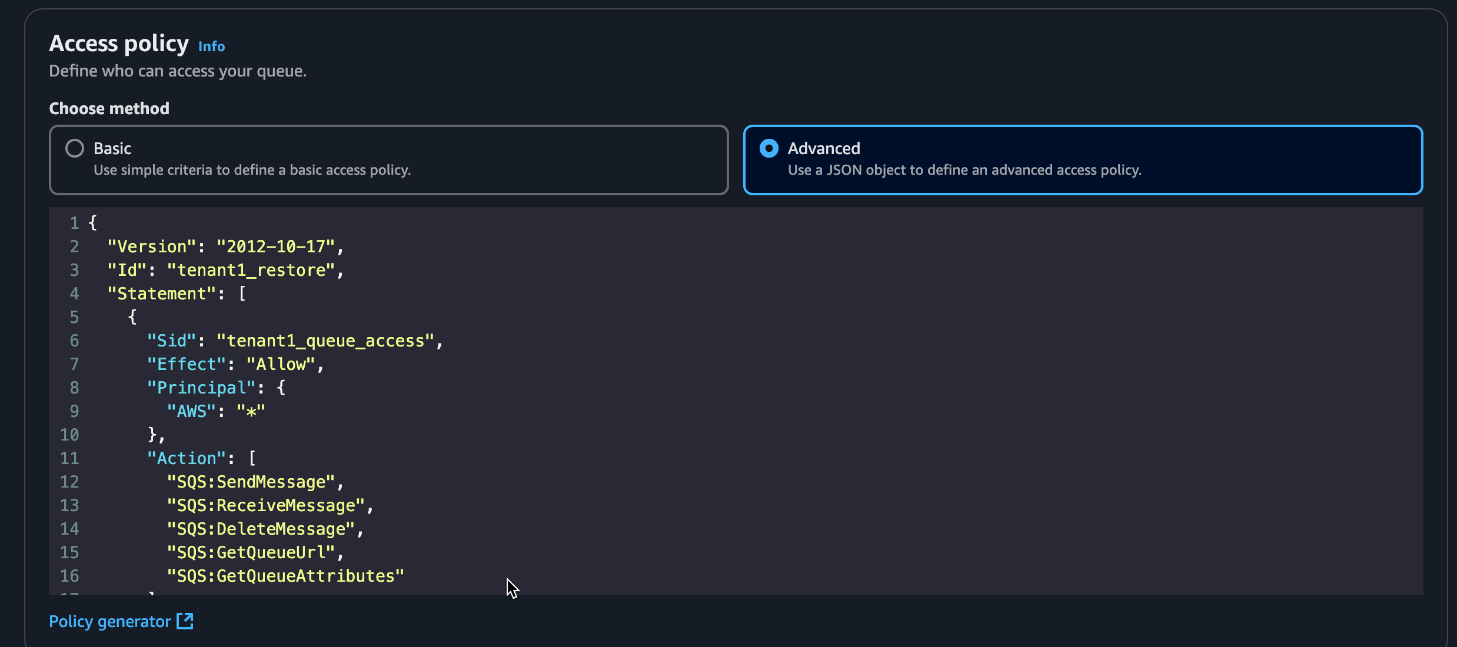Select the Basic method radio button
Image resolution: width=1457 pixels, height=647 pixels.
[75, 148]
